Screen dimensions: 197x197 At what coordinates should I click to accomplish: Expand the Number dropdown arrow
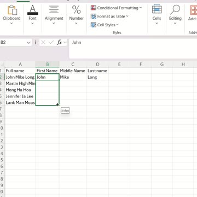tap(76, 23)
